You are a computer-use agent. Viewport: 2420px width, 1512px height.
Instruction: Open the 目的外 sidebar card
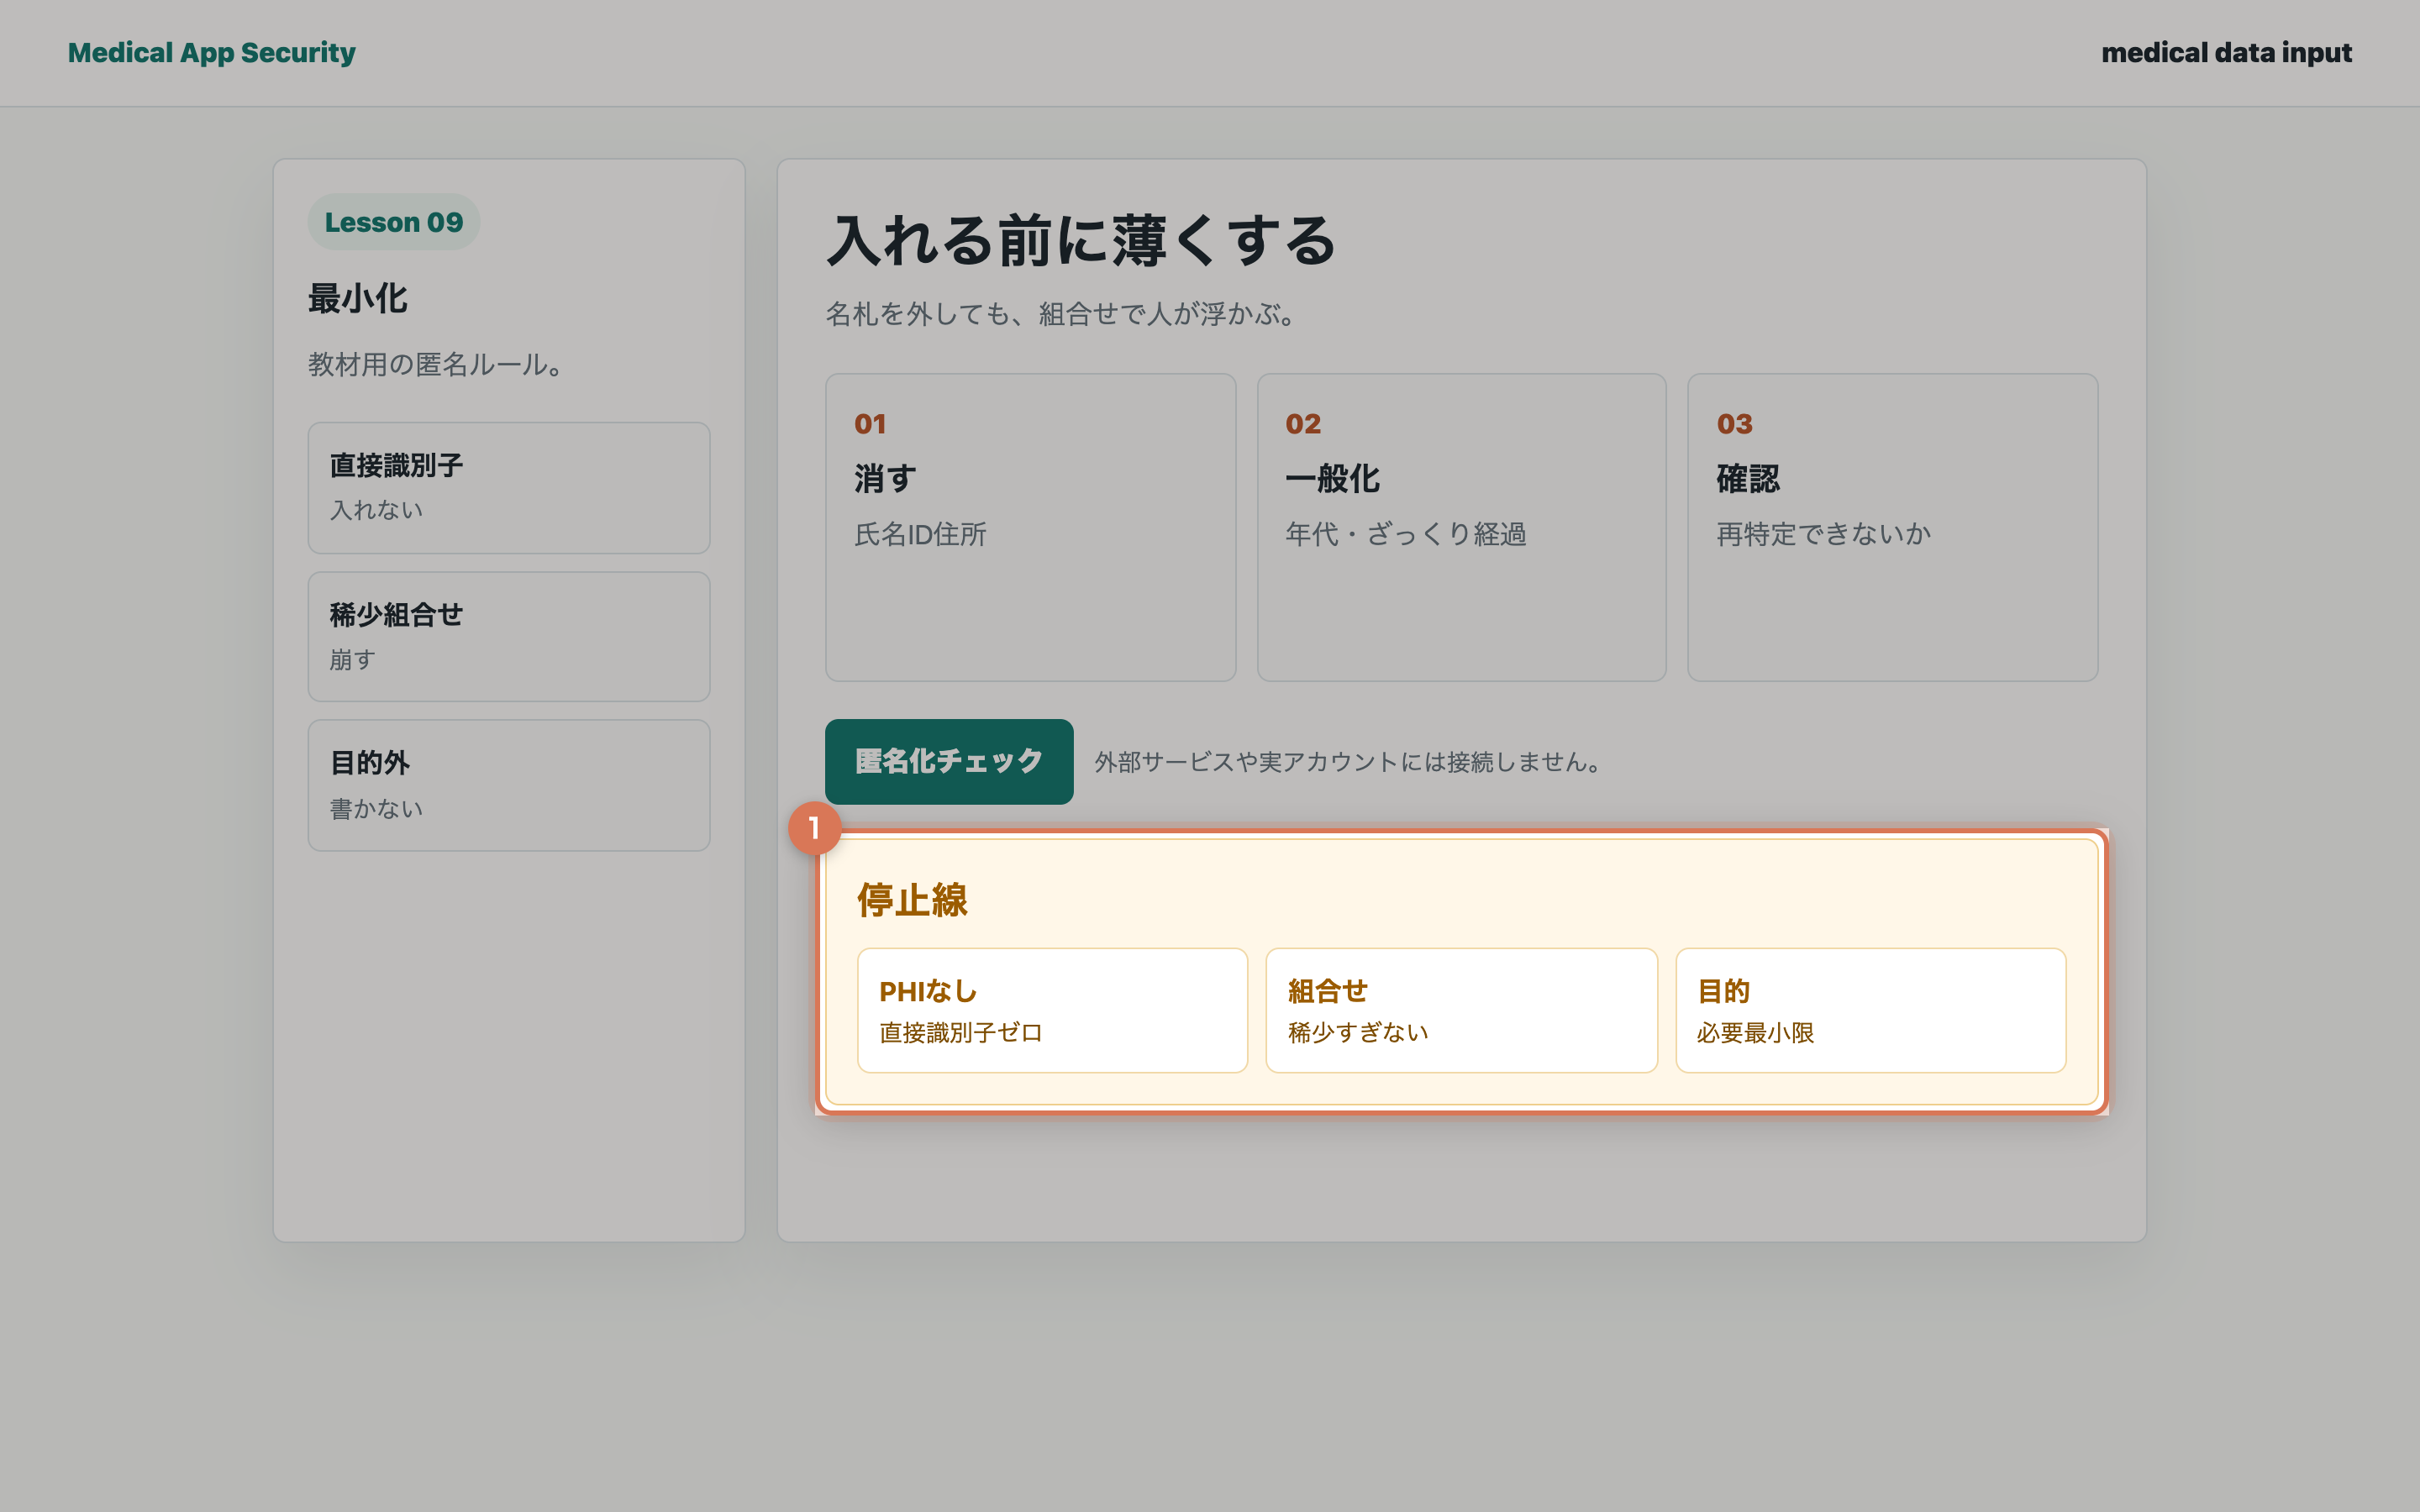click(x=509, y=785)
